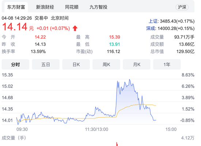Open the 上证 index link
Screen dimensions: 201x146
pos(153,21)
